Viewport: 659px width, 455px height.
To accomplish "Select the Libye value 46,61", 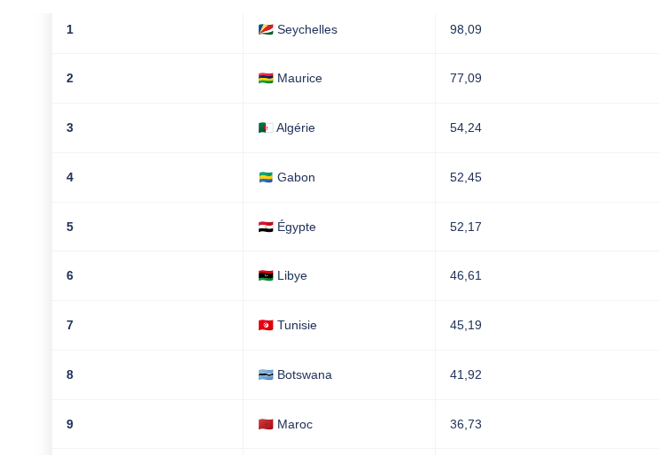I will 466,275.
